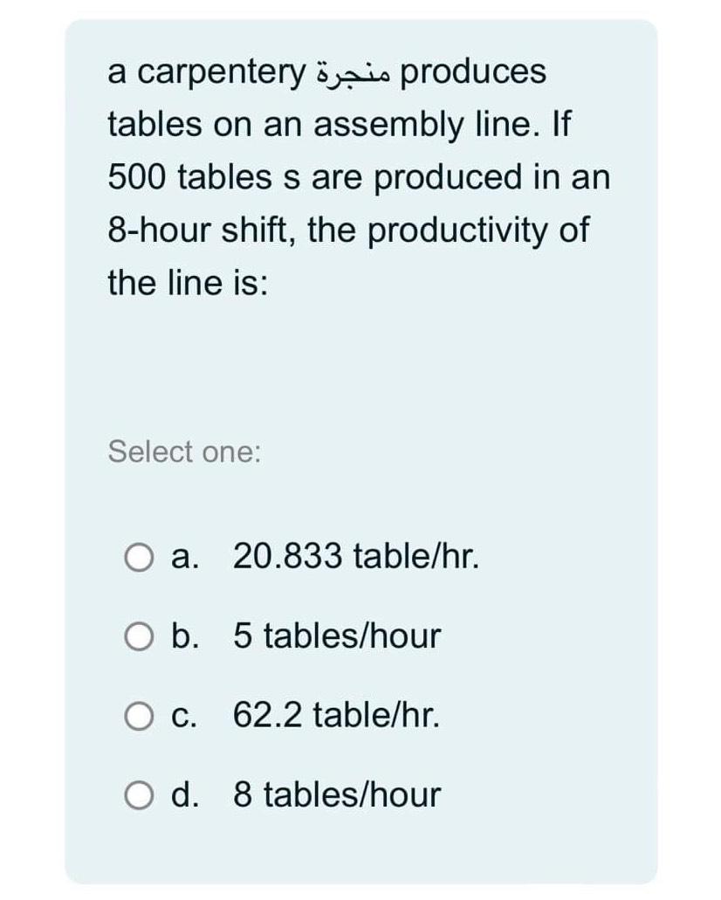Click the option letter 'a.'
Image resolution: width=721 pixels, height=900 pixels.
tap(183, 557)
